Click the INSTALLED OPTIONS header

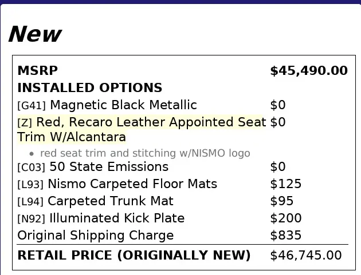point(90,88)
